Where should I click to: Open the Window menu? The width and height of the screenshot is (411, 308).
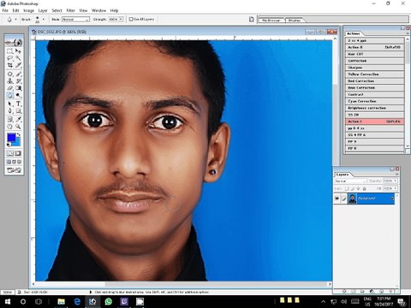click(x=98, y=10)
